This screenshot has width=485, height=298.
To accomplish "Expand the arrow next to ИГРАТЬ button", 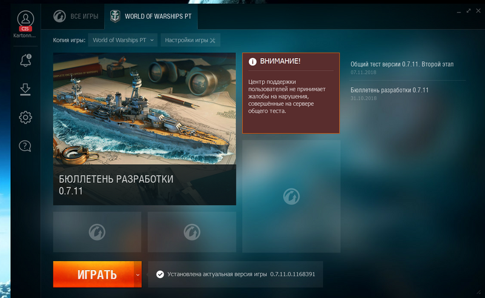I will (138, 274).
